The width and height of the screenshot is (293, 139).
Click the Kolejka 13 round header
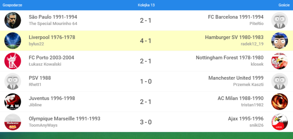tap(146, 5)
